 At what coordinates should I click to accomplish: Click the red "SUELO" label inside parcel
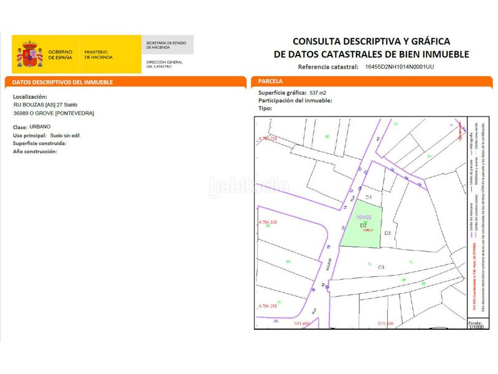click(x=368, y=230)
